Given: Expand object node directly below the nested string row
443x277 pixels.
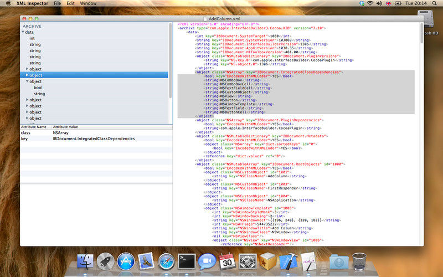Looking at the screenshot, I should (27, 100).
